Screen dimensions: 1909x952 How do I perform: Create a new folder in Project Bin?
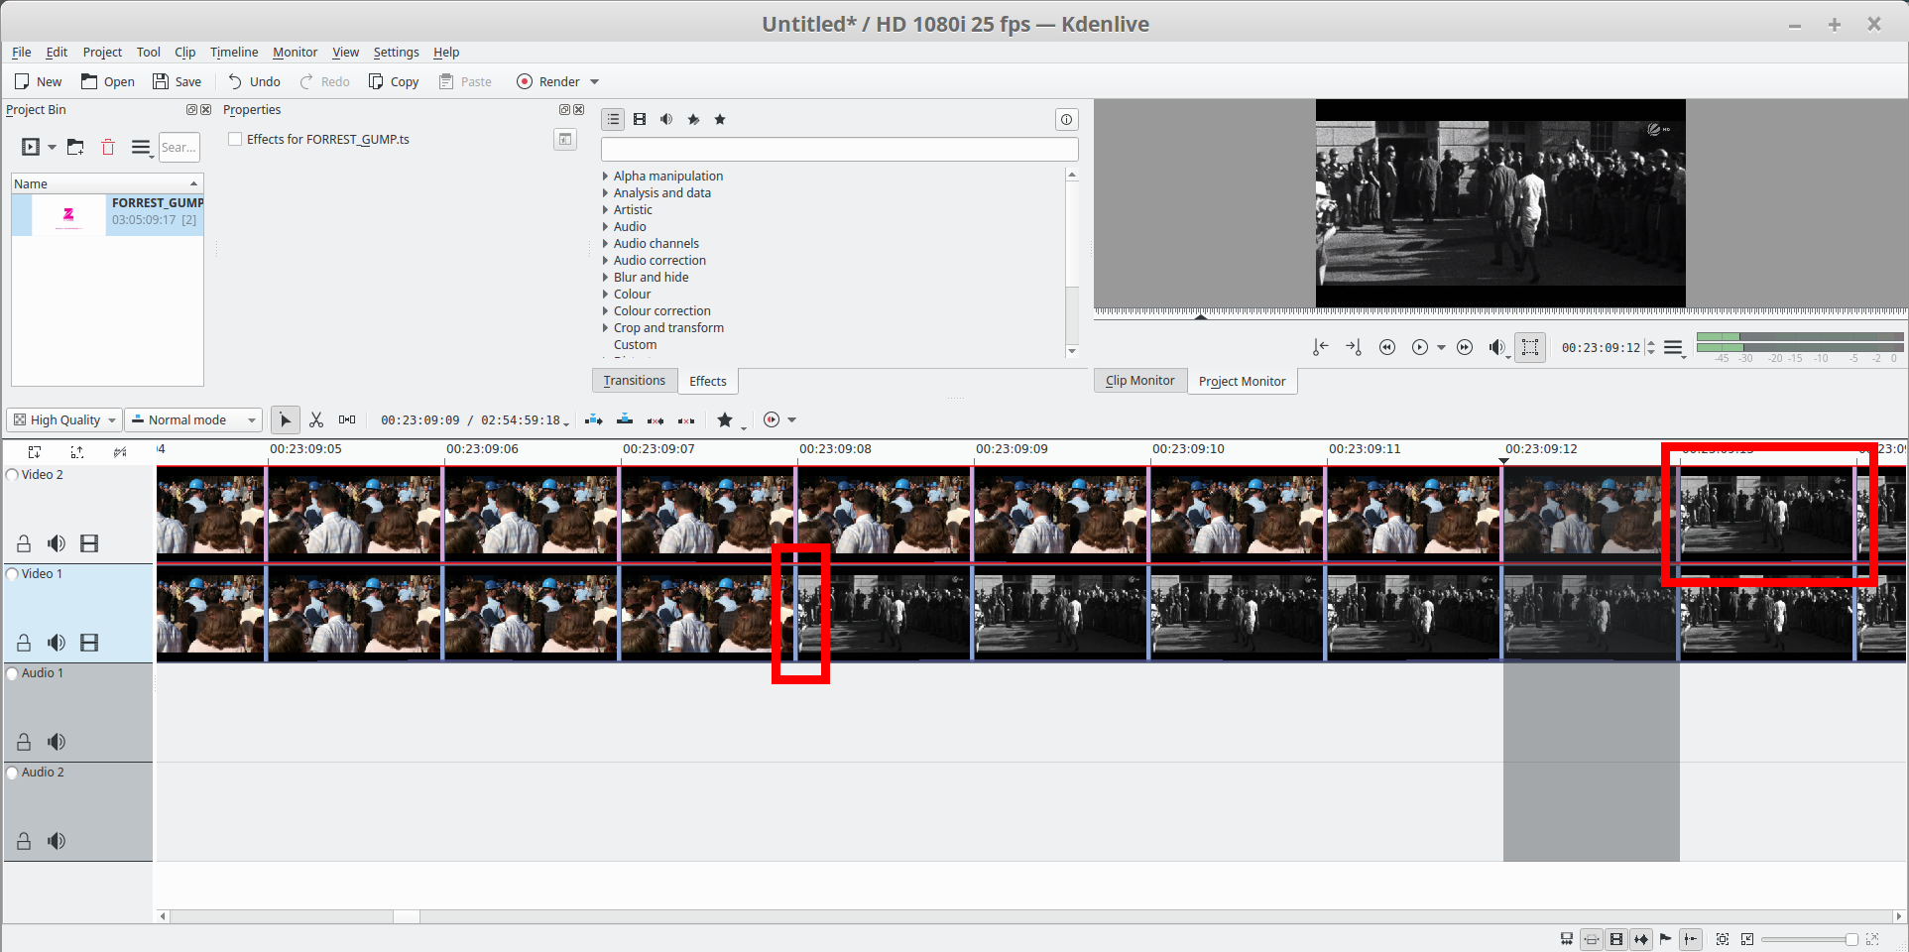(x=75, y=147)
